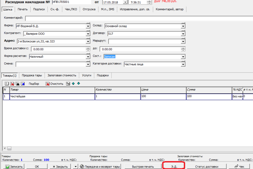Open the Фирма dropdown list
Image resolution: width=253 pixels, height=169 pixels.
[x=88, y=26]
